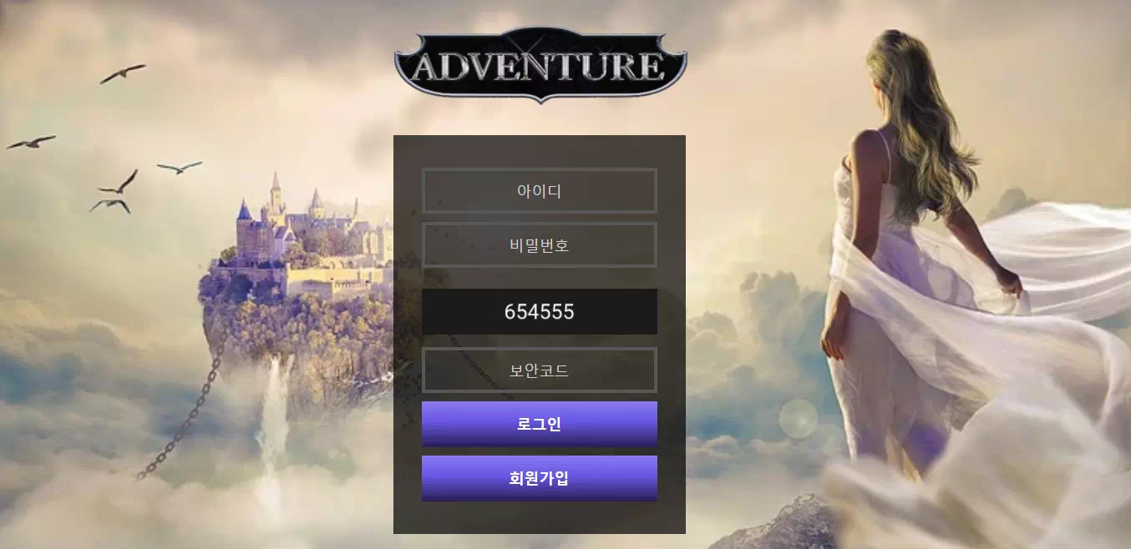Viewport: 1131px width, 549px height.
Task: Click the round lens flare by the dress
Action: tap(799, 418)
